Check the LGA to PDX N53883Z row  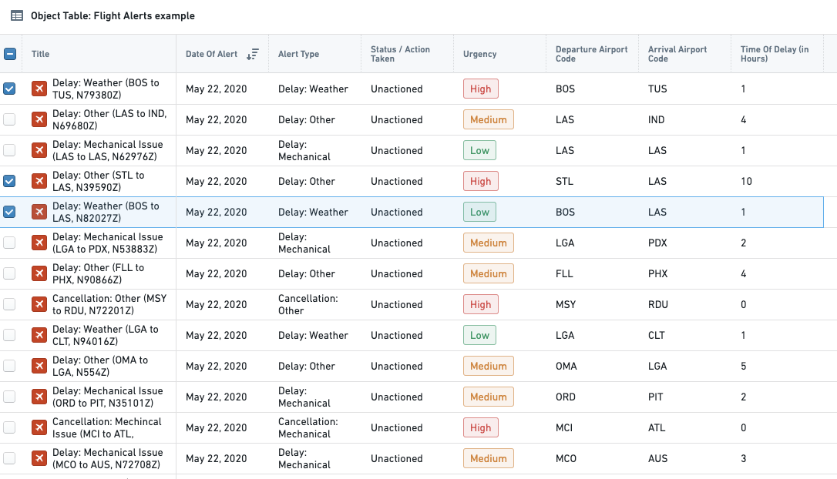pos(9,243)
